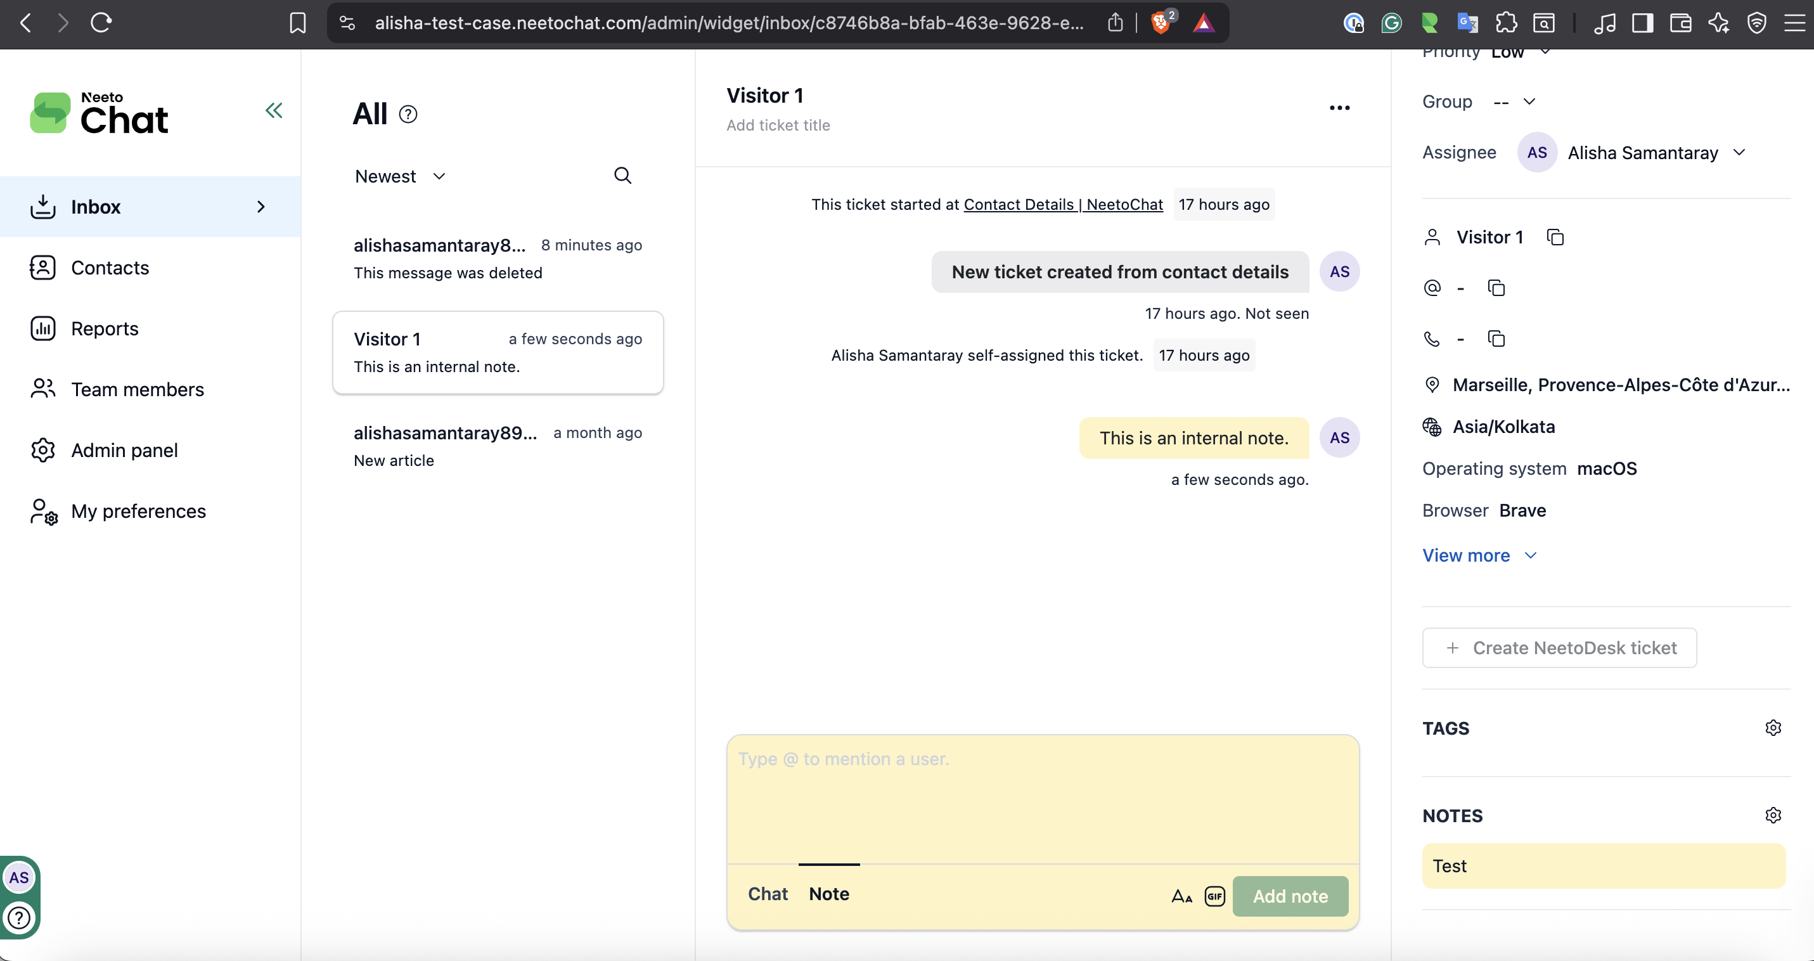This screenshot has width=1814, height=961.
Task: Open My preferences
Action: [139, 511]
